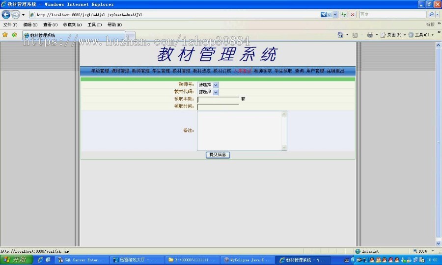442x265 pixels.
Task: Open 年级管理 in the navigation bar
Action: (100, 71)
